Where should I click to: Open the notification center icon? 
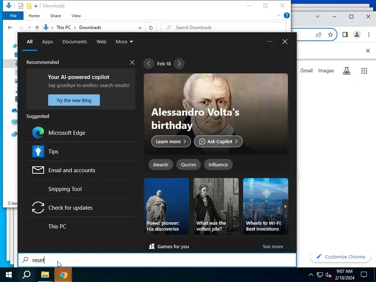(x=364, y=275)
